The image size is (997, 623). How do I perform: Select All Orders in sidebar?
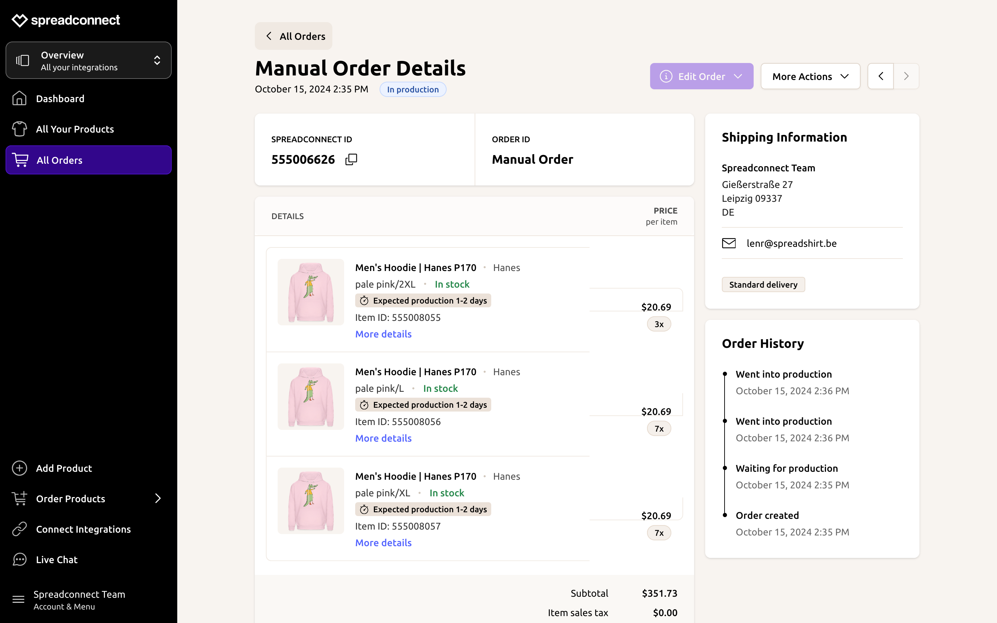tap(89, 160)
